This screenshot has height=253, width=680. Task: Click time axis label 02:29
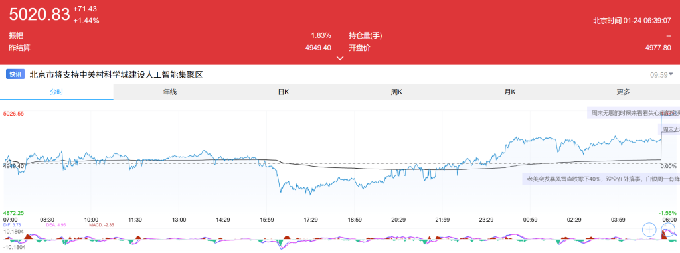pos(574,220)
